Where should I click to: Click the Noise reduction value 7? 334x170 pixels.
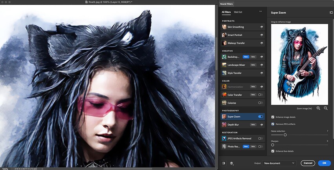pyautogui.click(x=327, y=131)
